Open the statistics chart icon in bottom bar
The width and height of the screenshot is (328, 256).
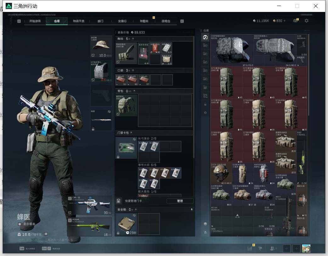(250, 248)
